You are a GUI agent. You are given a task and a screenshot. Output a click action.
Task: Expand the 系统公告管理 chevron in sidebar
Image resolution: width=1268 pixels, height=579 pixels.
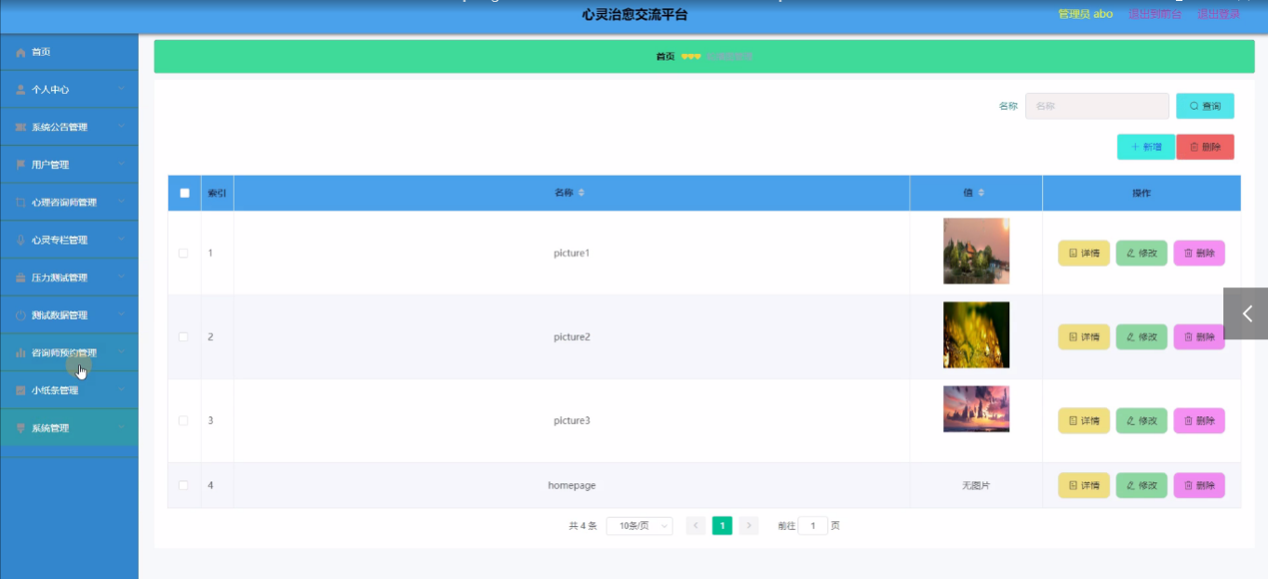(122, 126)
